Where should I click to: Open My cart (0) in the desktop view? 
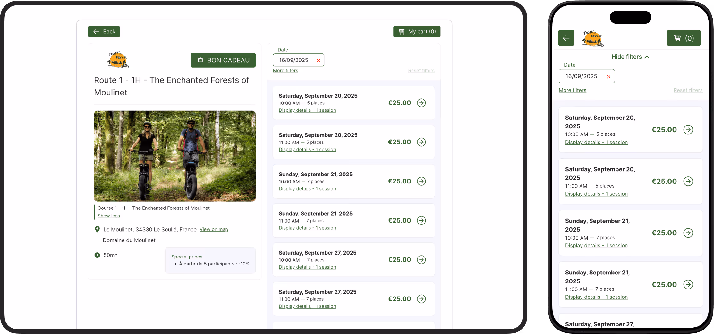417,32
